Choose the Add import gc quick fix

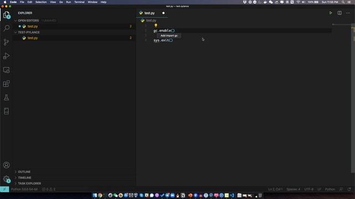[169, 35]
